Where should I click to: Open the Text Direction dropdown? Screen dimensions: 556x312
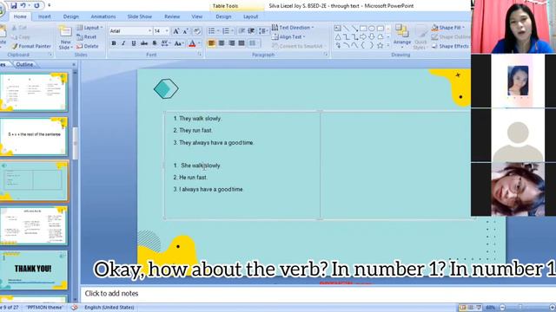tap(293, 28)
